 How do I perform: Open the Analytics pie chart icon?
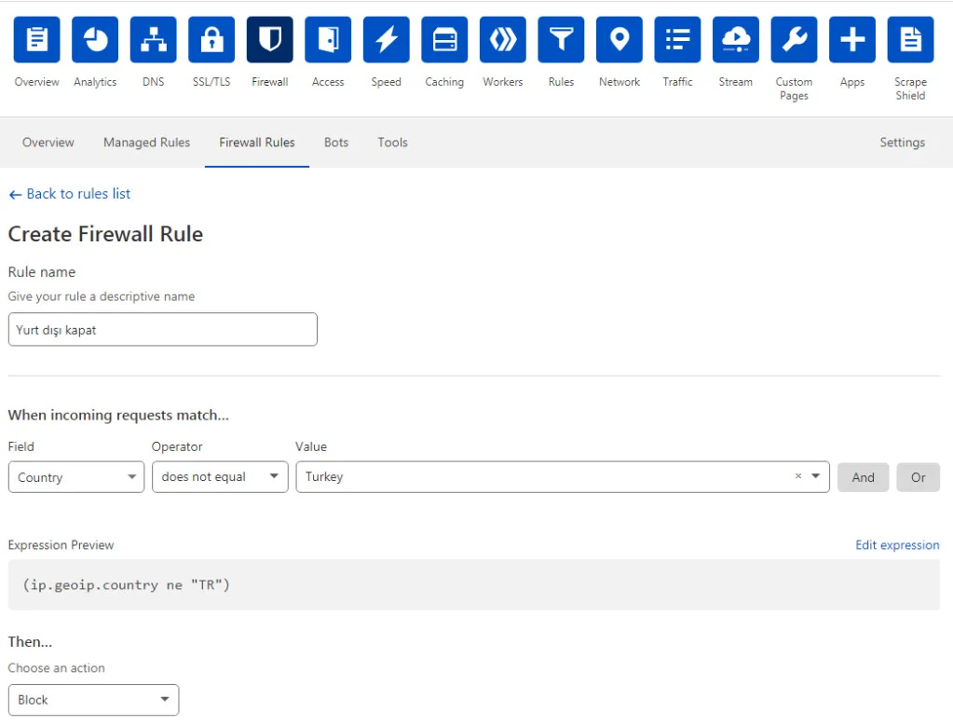95,39
